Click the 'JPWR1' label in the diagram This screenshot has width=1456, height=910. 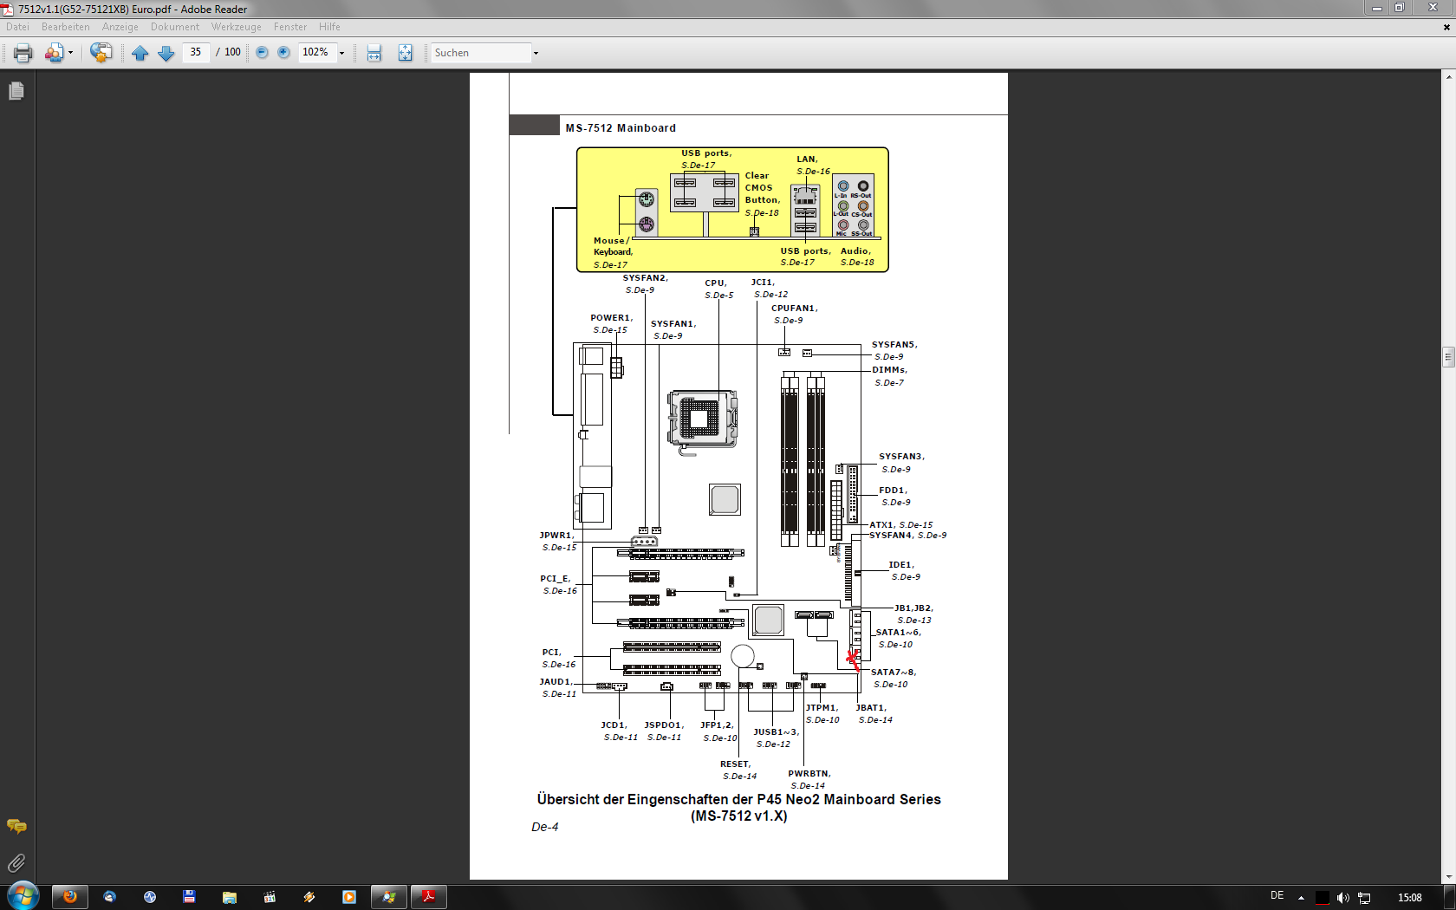pyautogui.click(x=556, y=536)
